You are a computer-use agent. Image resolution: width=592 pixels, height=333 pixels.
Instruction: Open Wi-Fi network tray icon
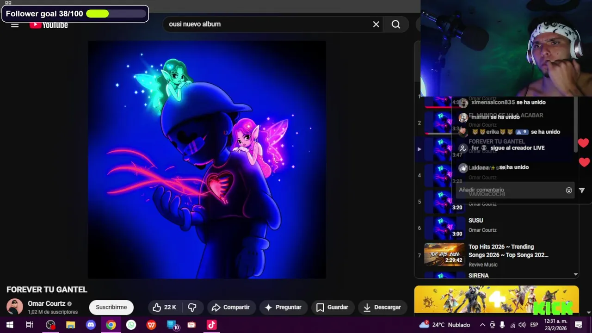(512, 325)
